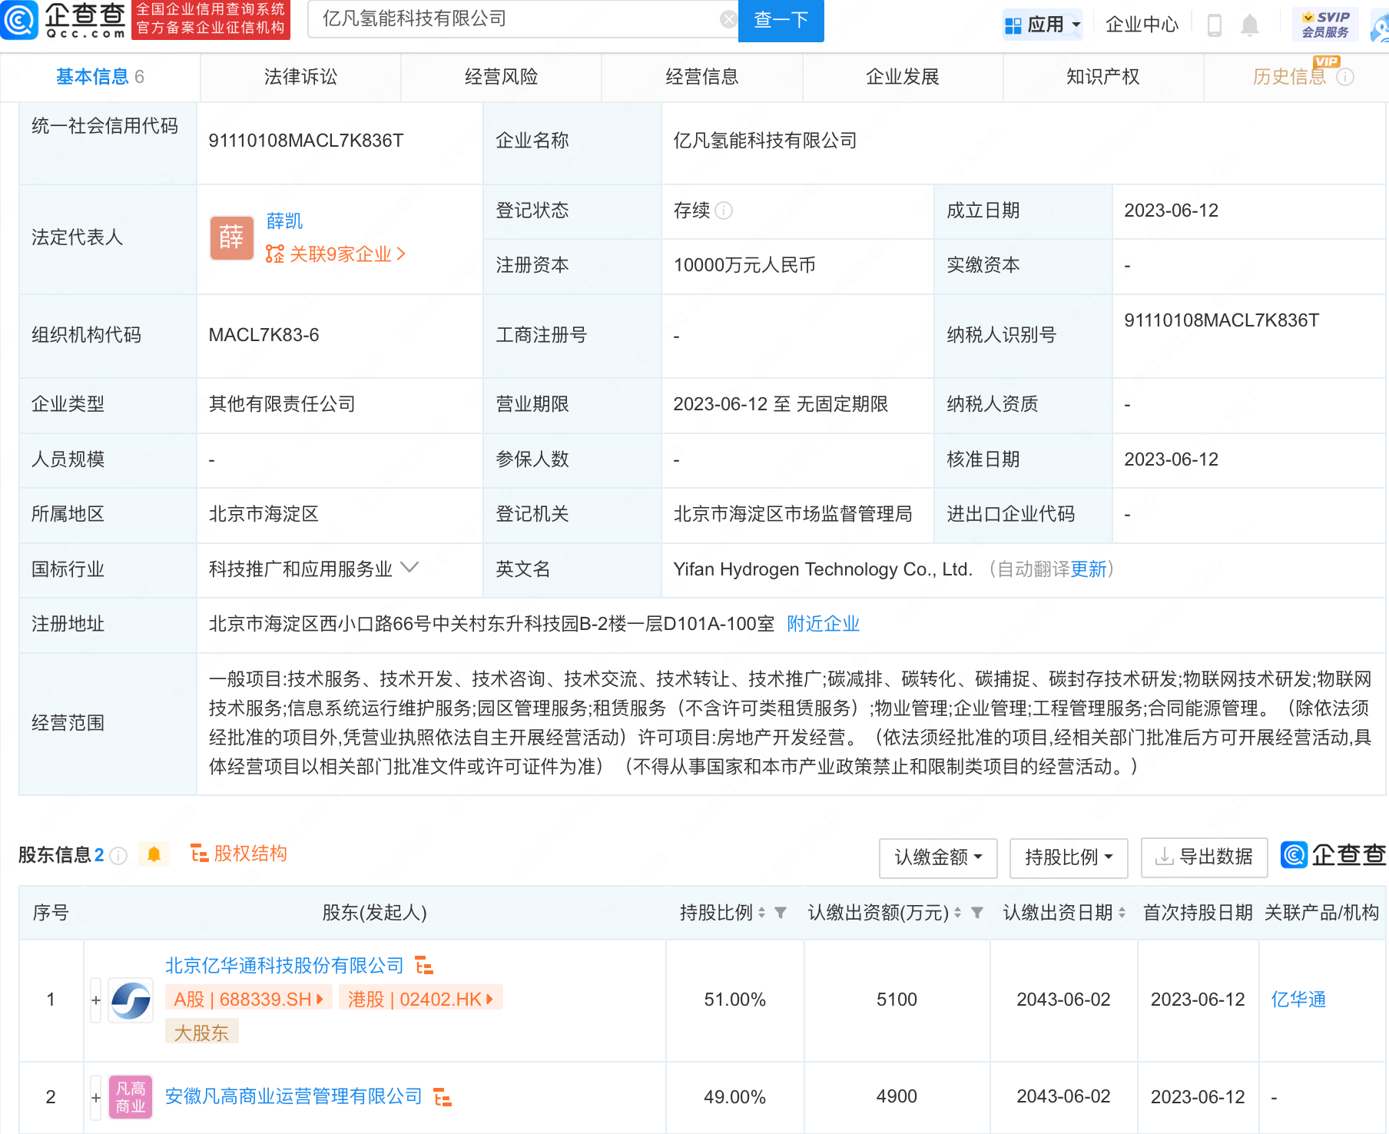Open 北京亿华通科技股份有限公司 shareholder link
Viewport: 1389px width, 1134px height.
pyautogui.click(x=284, y=966)
